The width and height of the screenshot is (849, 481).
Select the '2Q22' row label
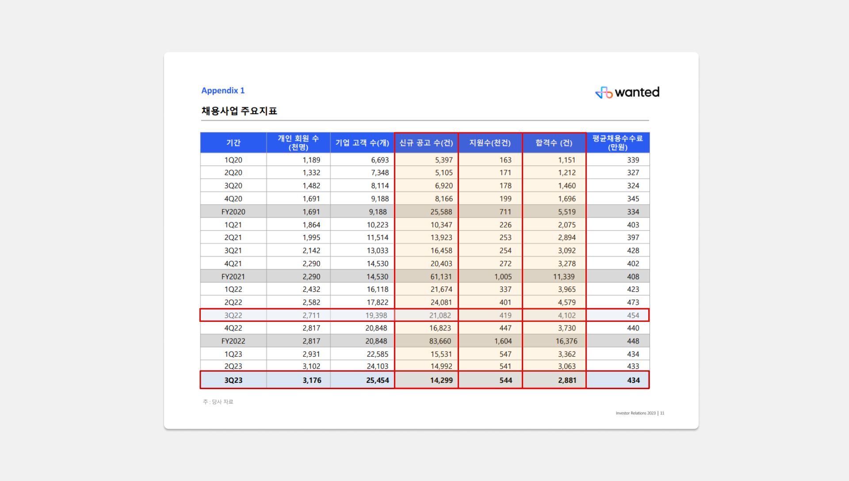pyautogui.click(x=233, y=303)
